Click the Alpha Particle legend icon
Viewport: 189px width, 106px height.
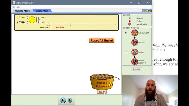(x=130, y=24)
